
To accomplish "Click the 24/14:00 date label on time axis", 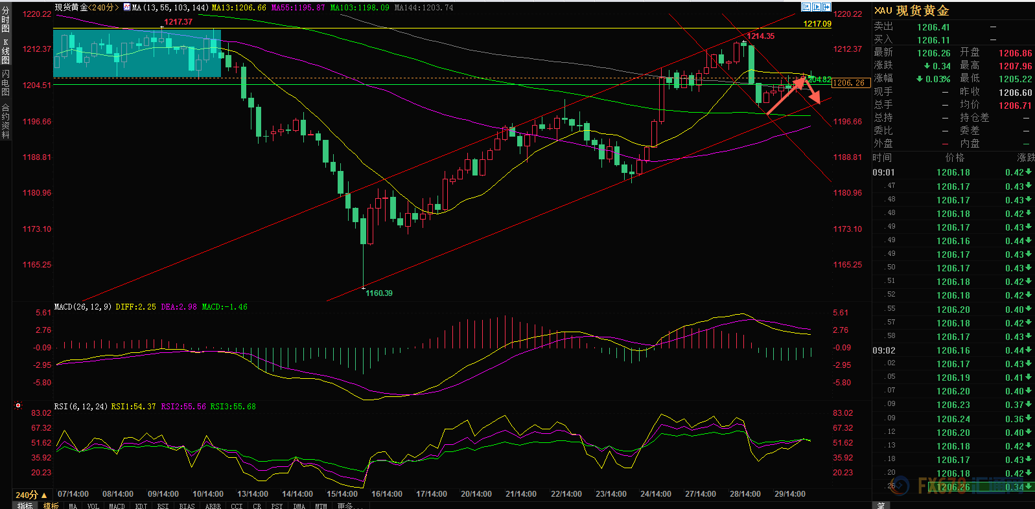I will [x=656, y=494].
